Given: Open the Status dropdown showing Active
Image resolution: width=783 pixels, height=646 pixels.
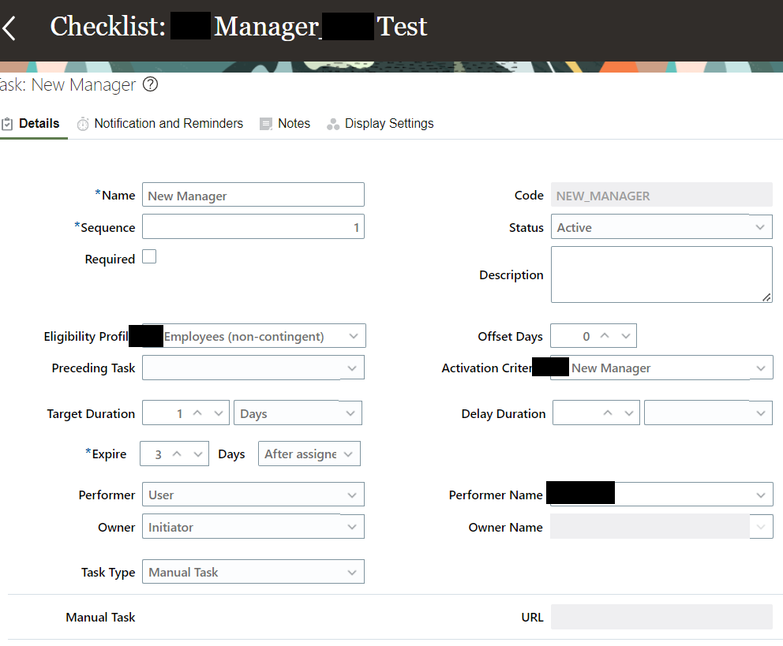Looking at the screenshot, I should pos(760,226).
